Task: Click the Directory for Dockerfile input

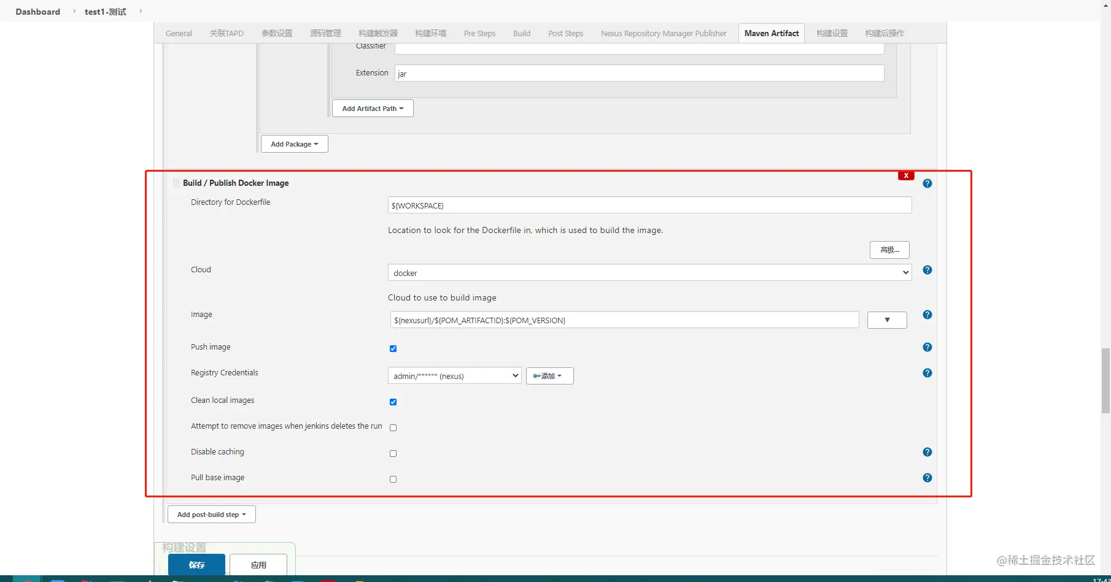Action: 649,205
